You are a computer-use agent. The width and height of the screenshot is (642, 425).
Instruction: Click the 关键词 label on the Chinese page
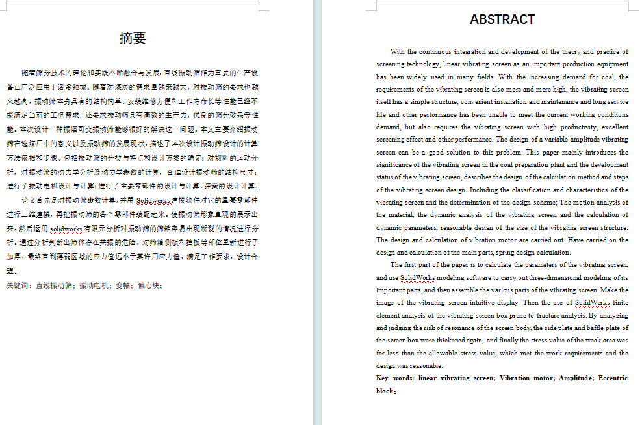pos(17,285)
